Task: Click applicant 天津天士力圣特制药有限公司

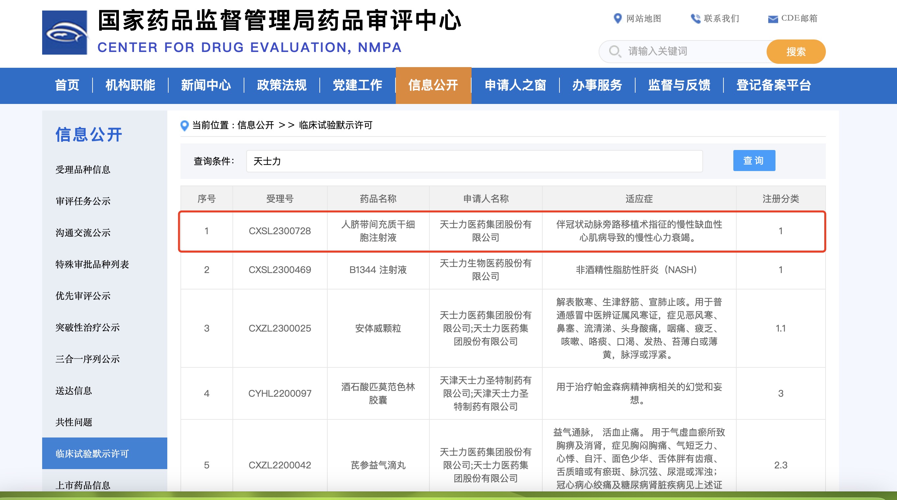Action: pos(485,393)
